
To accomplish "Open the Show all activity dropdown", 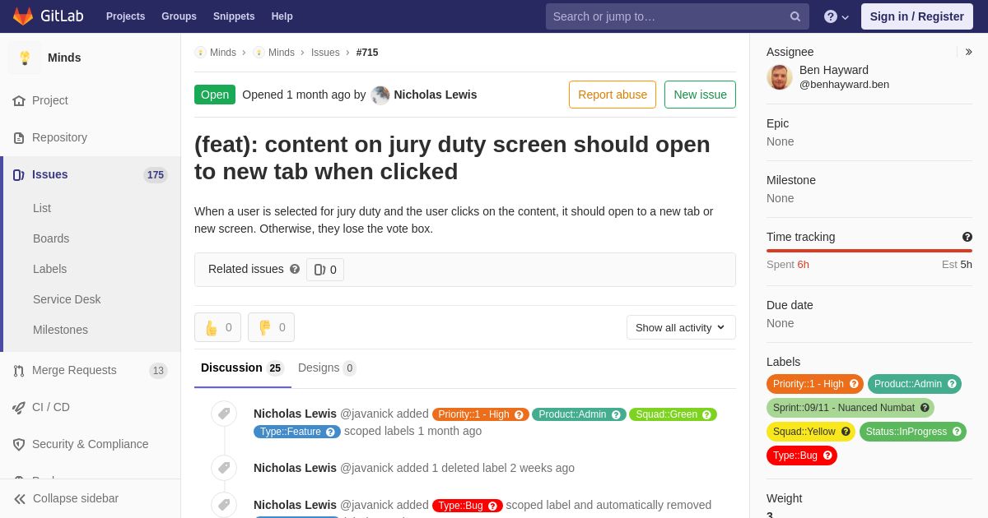I will coord(681,327).
